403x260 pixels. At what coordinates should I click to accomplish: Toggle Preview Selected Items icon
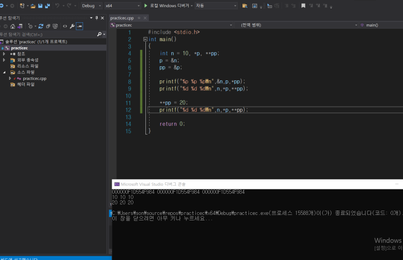80,26
